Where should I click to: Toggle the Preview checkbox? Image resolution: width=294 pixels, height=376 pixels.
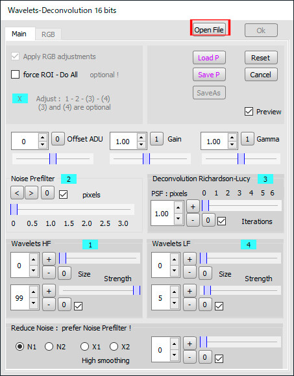(249, 112)
